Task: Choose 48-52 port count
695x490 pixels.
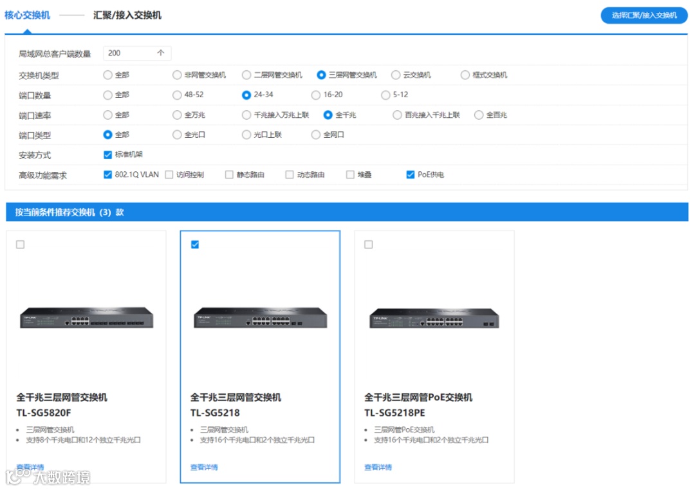Action: 177,95
